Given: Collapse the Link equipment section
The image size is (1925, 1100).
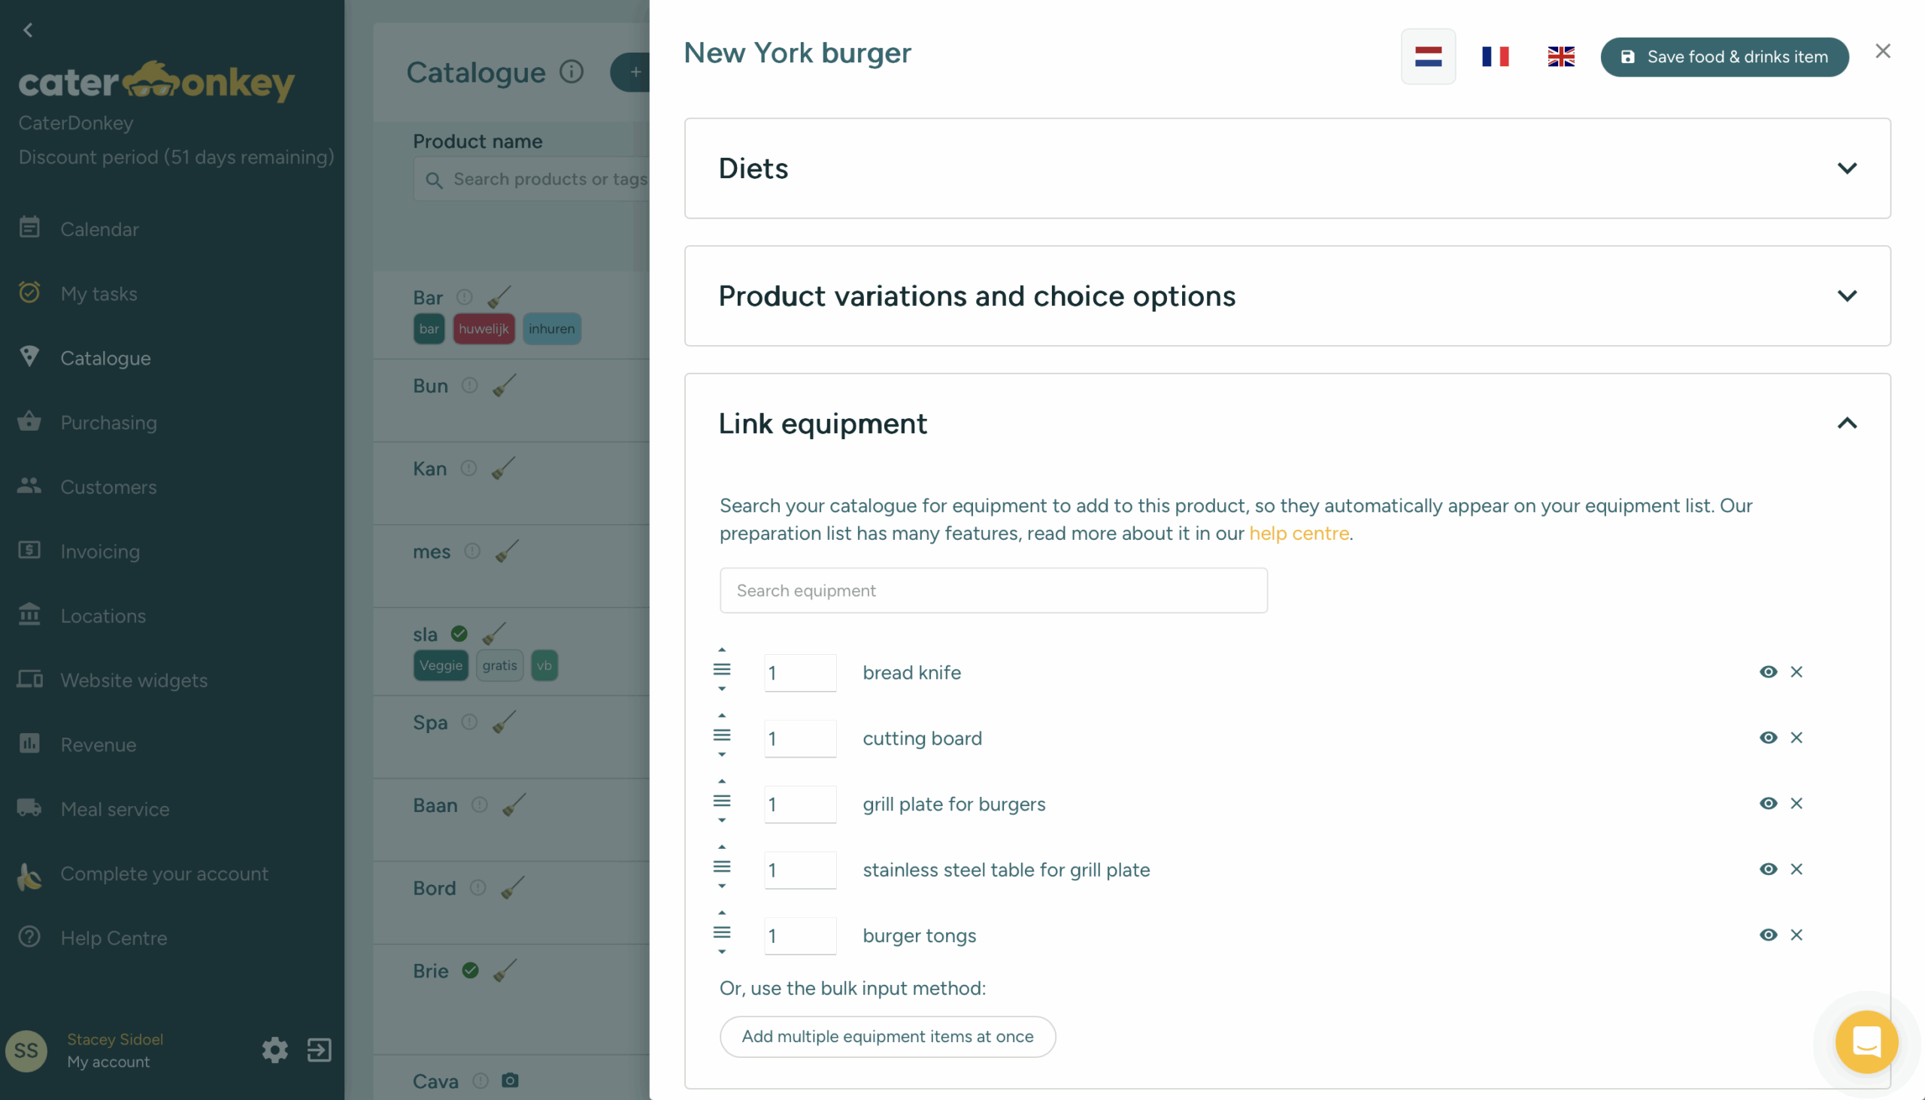Looking at the screenshot, I should click(1846, 423).
